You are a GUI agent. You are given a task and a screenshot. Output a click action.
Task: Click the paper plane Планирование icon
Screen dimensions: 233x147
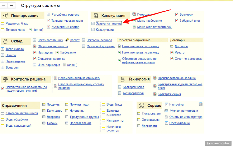pyautogui.click(x=5, y=16)
